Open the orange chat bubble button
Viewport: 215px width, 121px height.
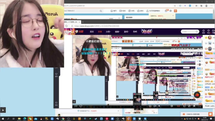(210, 114)
